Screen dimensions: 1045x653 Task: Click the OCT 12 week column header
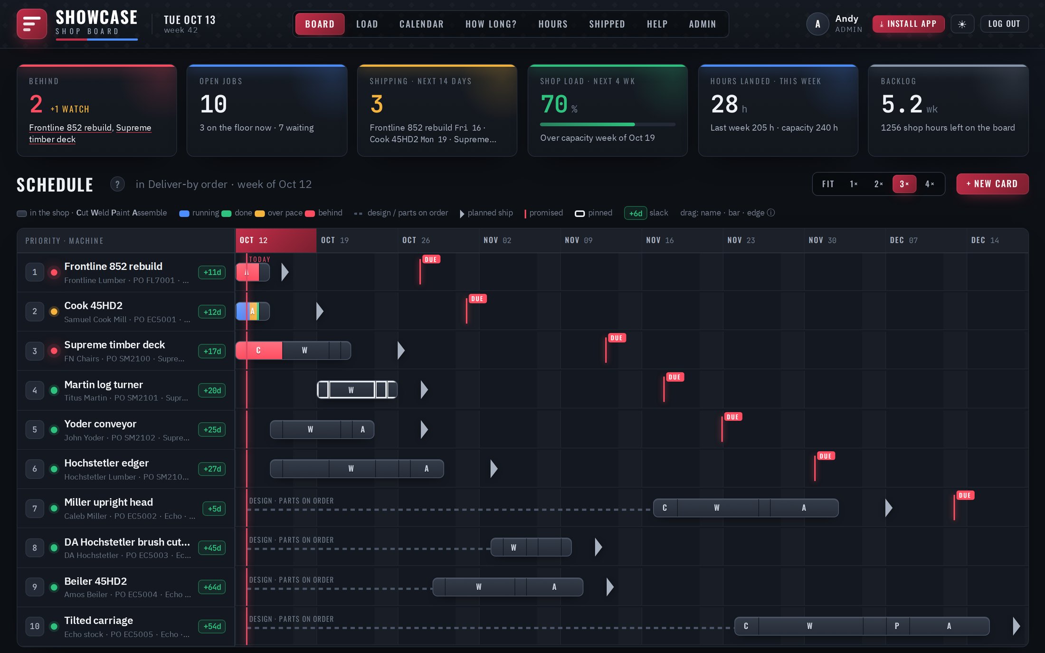[276, 240]
